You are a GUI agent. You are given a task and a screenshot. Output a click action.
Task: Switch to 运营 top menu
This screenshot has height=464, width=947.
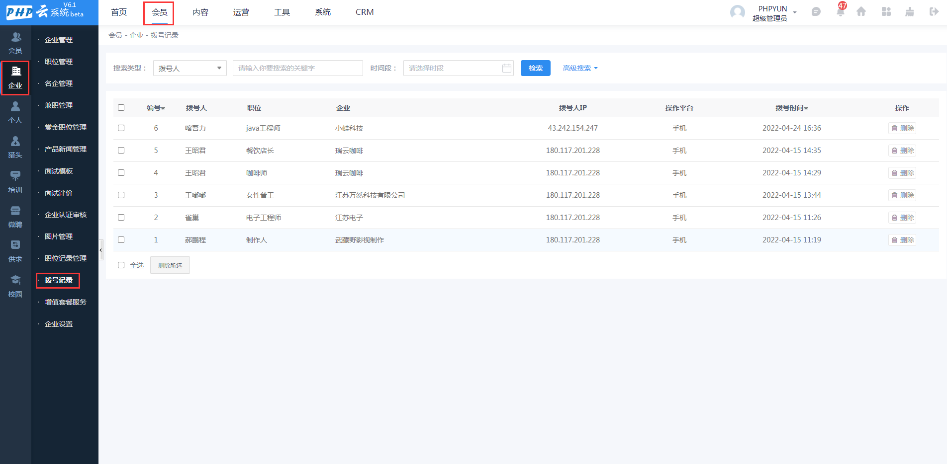coord(241,12)
